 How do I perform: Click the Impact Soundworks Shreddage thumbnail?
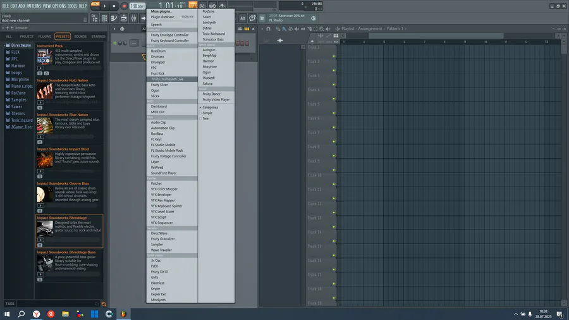point(45,228)
